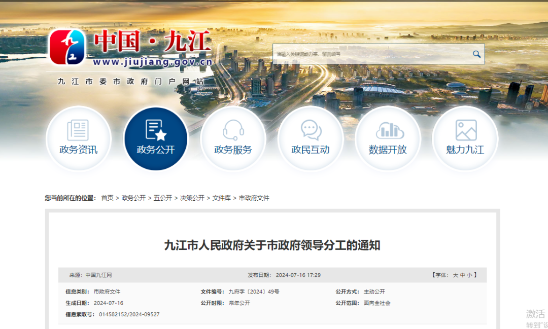Click the article title 九江市人民政府关于市政府领导分工的通知

[272, 245]
